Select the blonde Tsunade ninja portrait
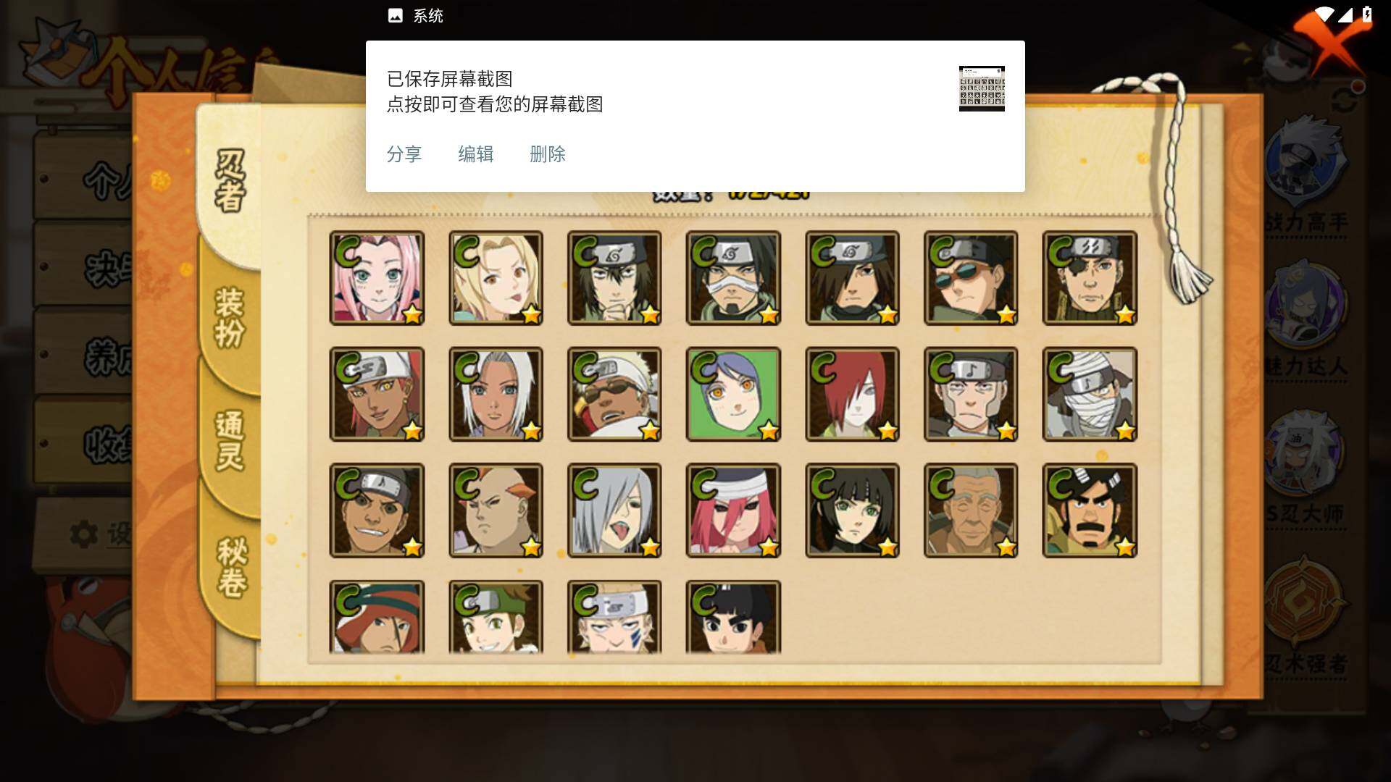Screen dimensions: 1391x782 pos(496,278)
